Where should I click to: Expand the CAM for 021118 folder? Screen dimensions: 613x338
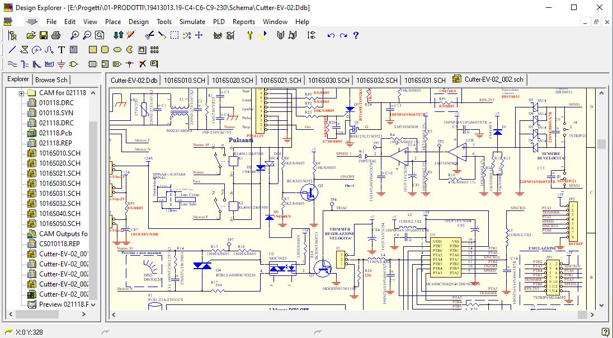(22, 93)
